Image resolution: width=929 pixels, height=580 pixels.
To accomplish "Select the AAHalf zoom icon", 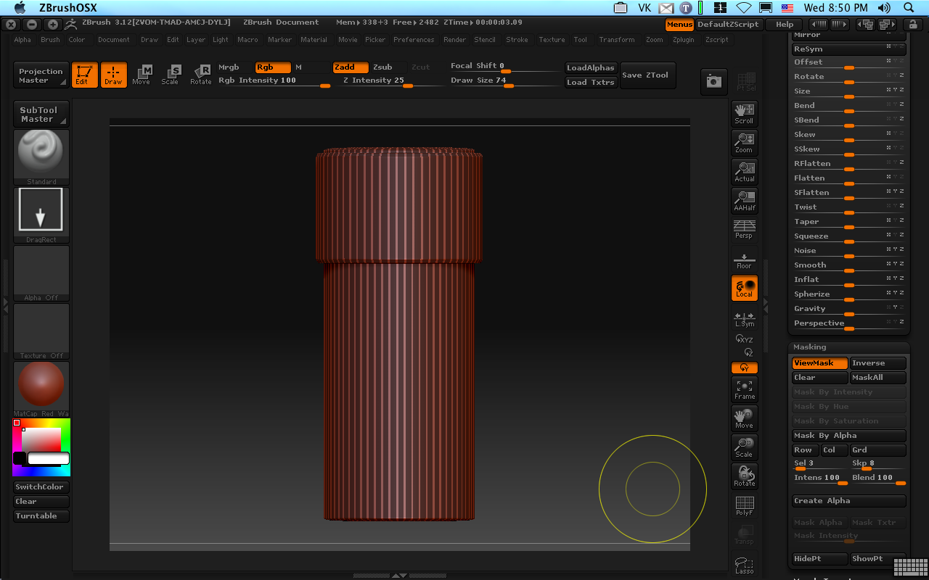I will click(x=744, y=201).
